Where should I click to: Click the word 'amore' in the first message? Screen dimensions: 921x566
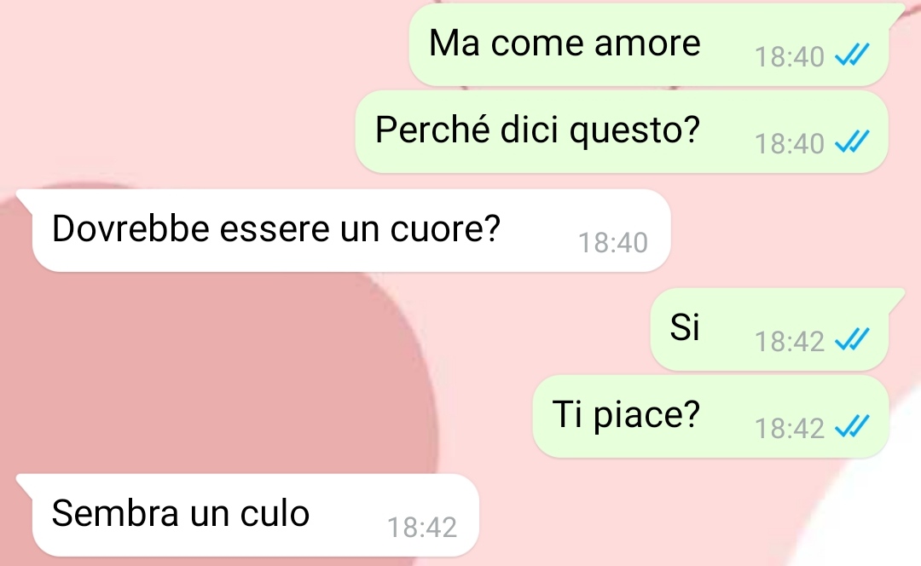pyautogui.click(x=647, y=44)
